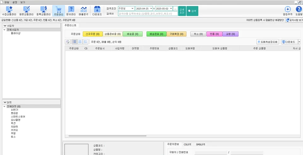Click the horizontal scrollbar of order table

click(x=107, y=136)
